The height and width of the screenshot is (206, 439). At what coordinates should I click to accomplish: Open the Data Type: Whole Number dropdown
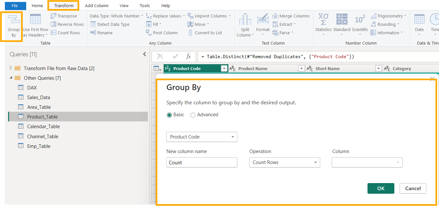(116, 16)
